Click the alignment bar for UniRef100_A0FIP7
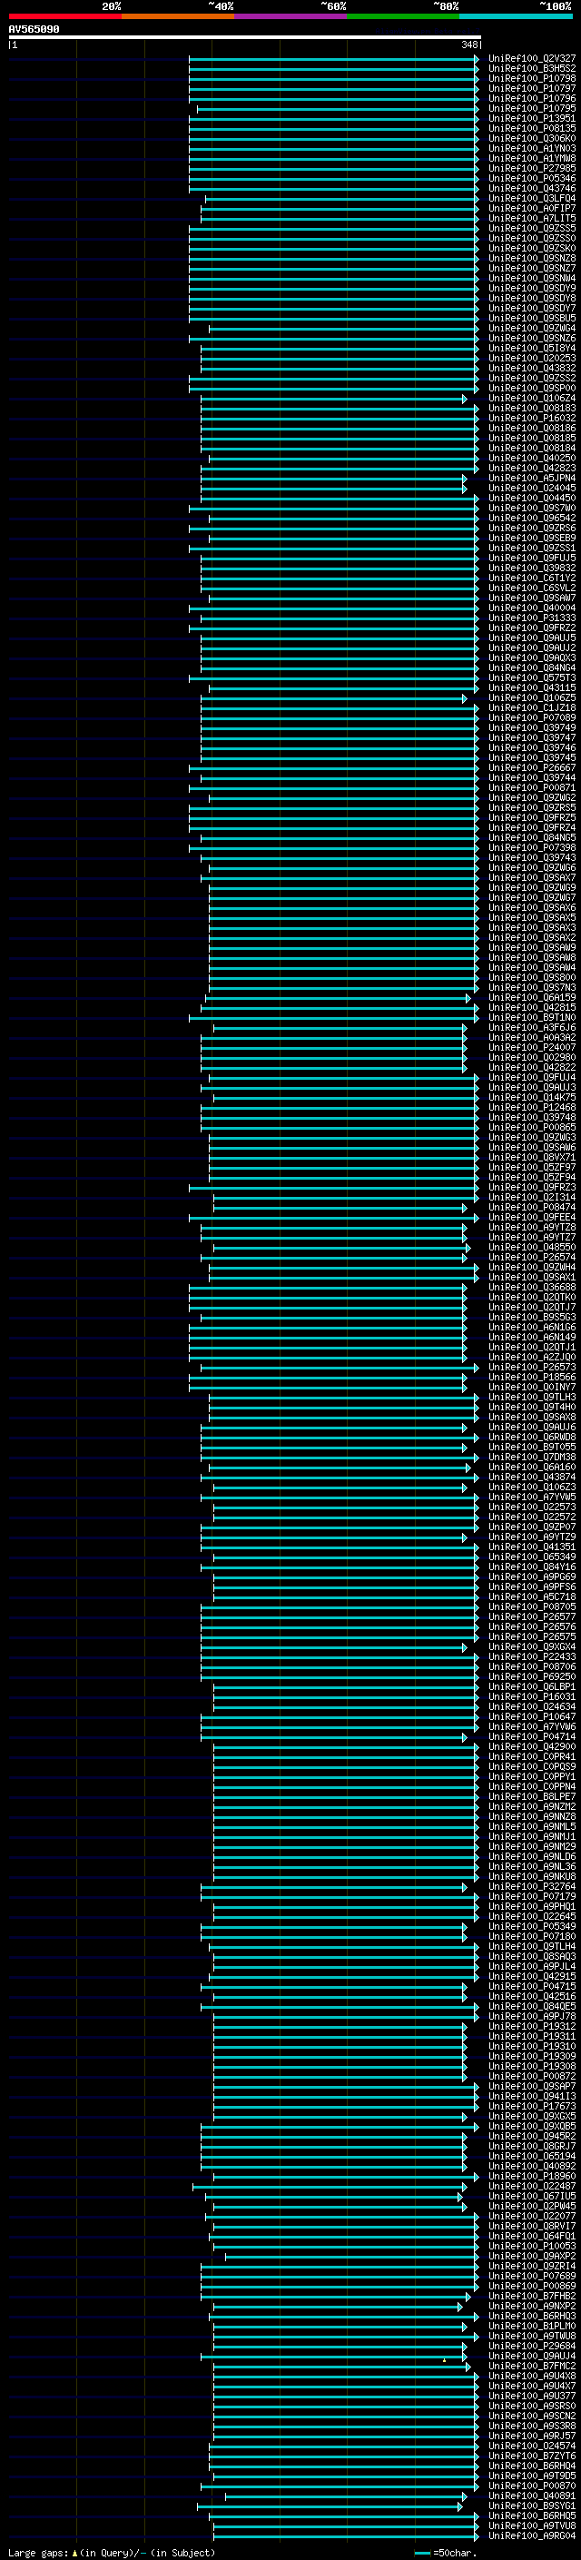The width and height of the screenshot is (581, 2560). coord(340,208)
